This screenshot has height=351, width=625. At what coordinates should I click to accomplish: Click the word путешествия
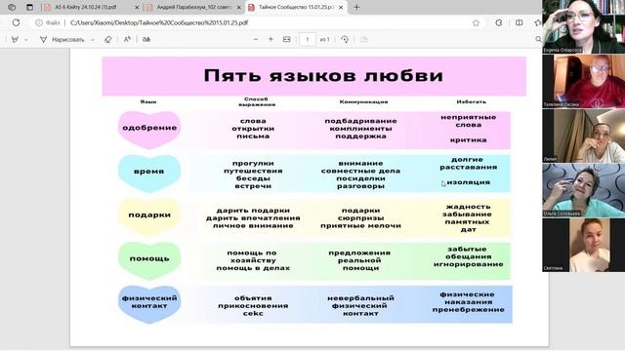click(x=253, y=171)
